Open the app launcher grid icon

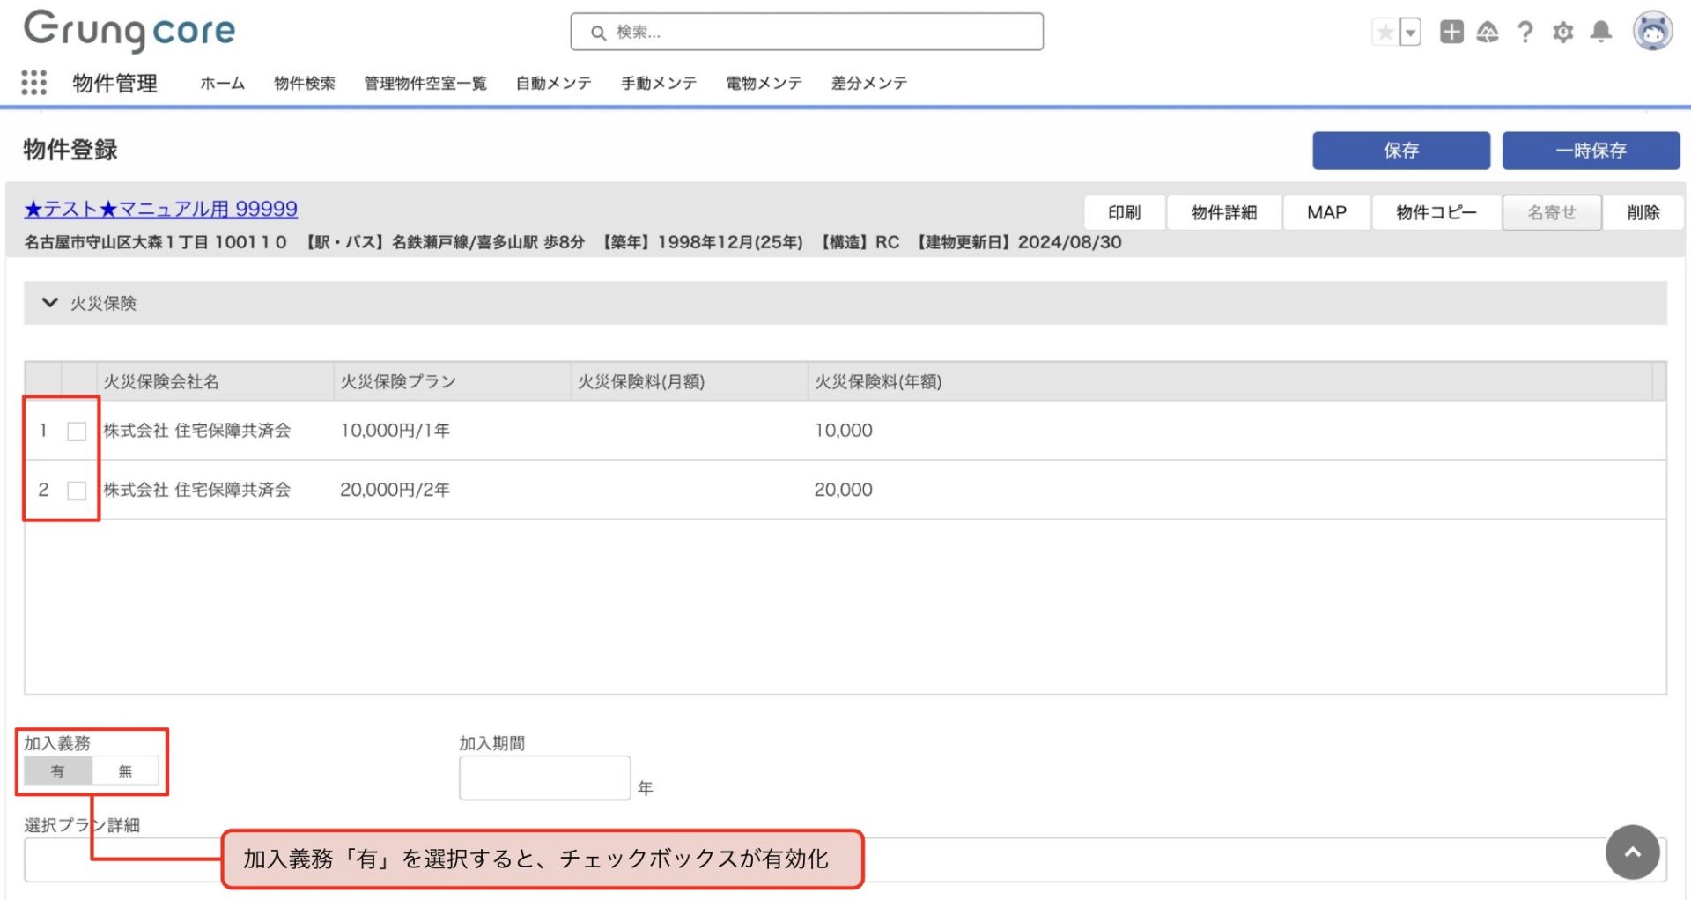(33, 83)
